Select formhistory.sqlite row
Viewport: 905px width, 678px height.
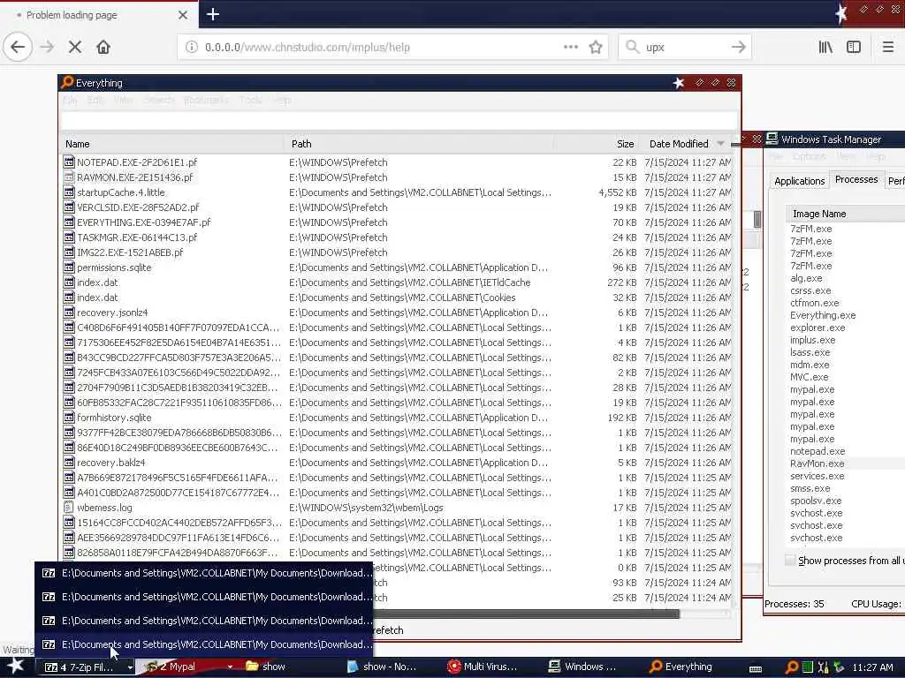click(x=397, y=418)
